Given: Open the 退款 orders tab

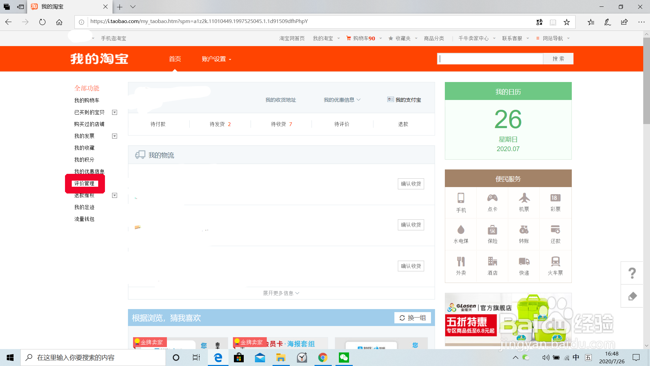Looking at the screenshot, I should 403,124.
